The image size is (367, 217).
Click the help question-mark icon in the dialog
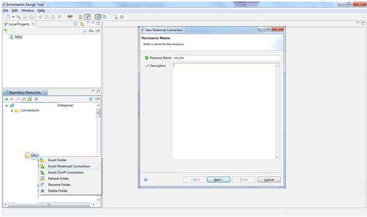146,180
